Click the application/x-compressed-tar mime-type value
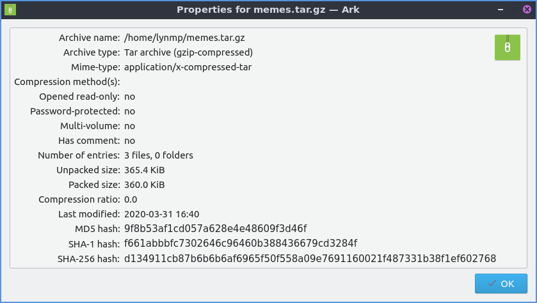 click(188, 67)
